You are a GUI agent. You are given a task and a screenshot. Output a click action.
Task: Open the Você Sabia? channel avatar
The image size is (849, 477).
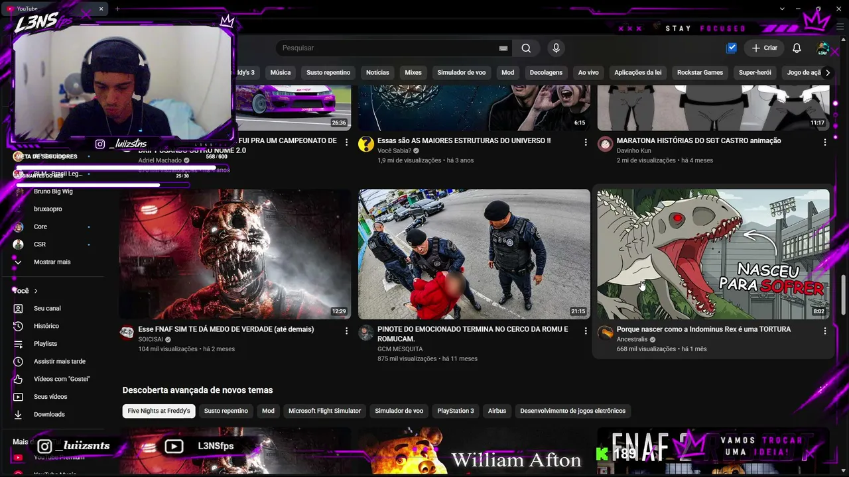[366, 144]
